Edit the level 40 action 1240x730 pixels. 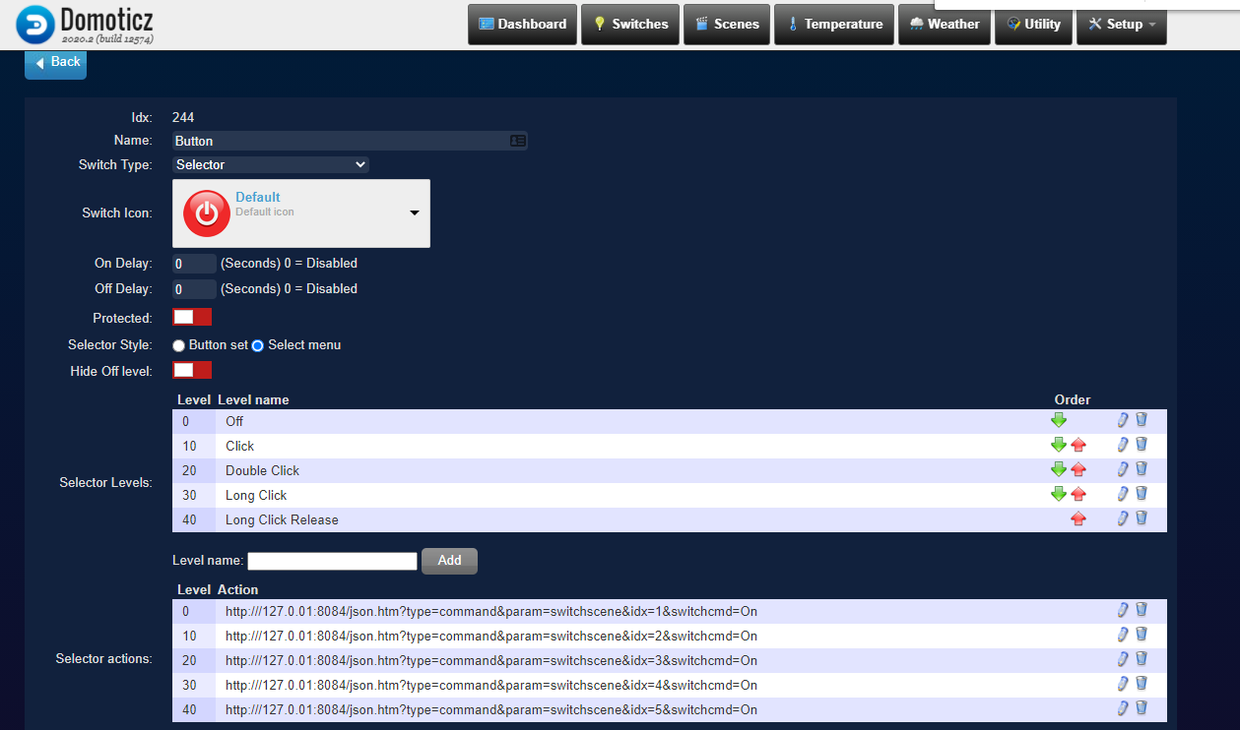pyautogui.click(x=1123, y=707)
